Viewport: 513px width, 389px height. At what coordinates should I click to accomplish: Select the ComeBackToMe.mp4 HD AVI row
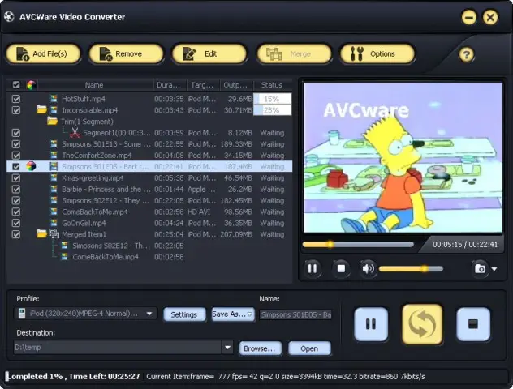(149, 212)
